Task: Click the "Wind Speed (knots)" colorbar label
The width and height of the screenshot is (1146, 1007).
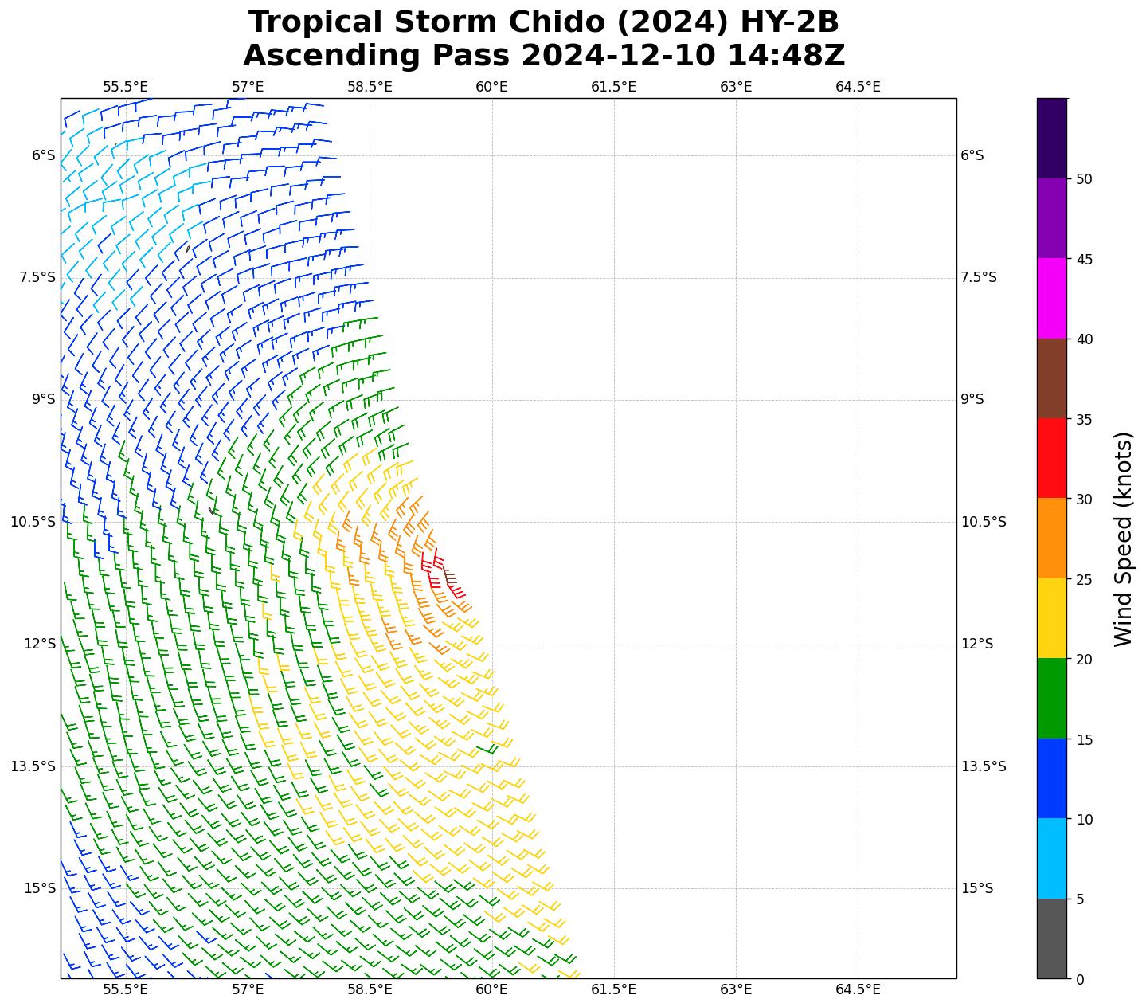Action: [x=1122, y=539]
